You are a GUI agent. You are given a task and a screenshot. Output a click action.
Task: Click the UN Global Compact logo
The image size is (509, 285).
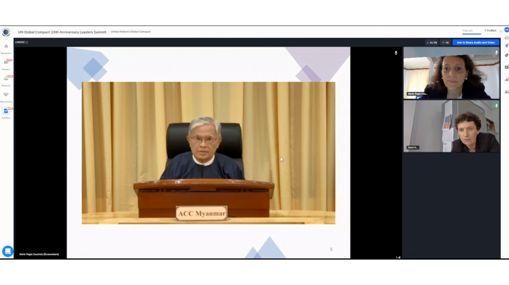point(6,32)
